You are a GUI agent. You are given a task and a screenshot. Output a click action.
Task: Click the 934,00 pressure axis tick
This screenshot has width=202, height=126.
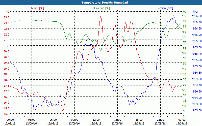[x=197, y=98]
